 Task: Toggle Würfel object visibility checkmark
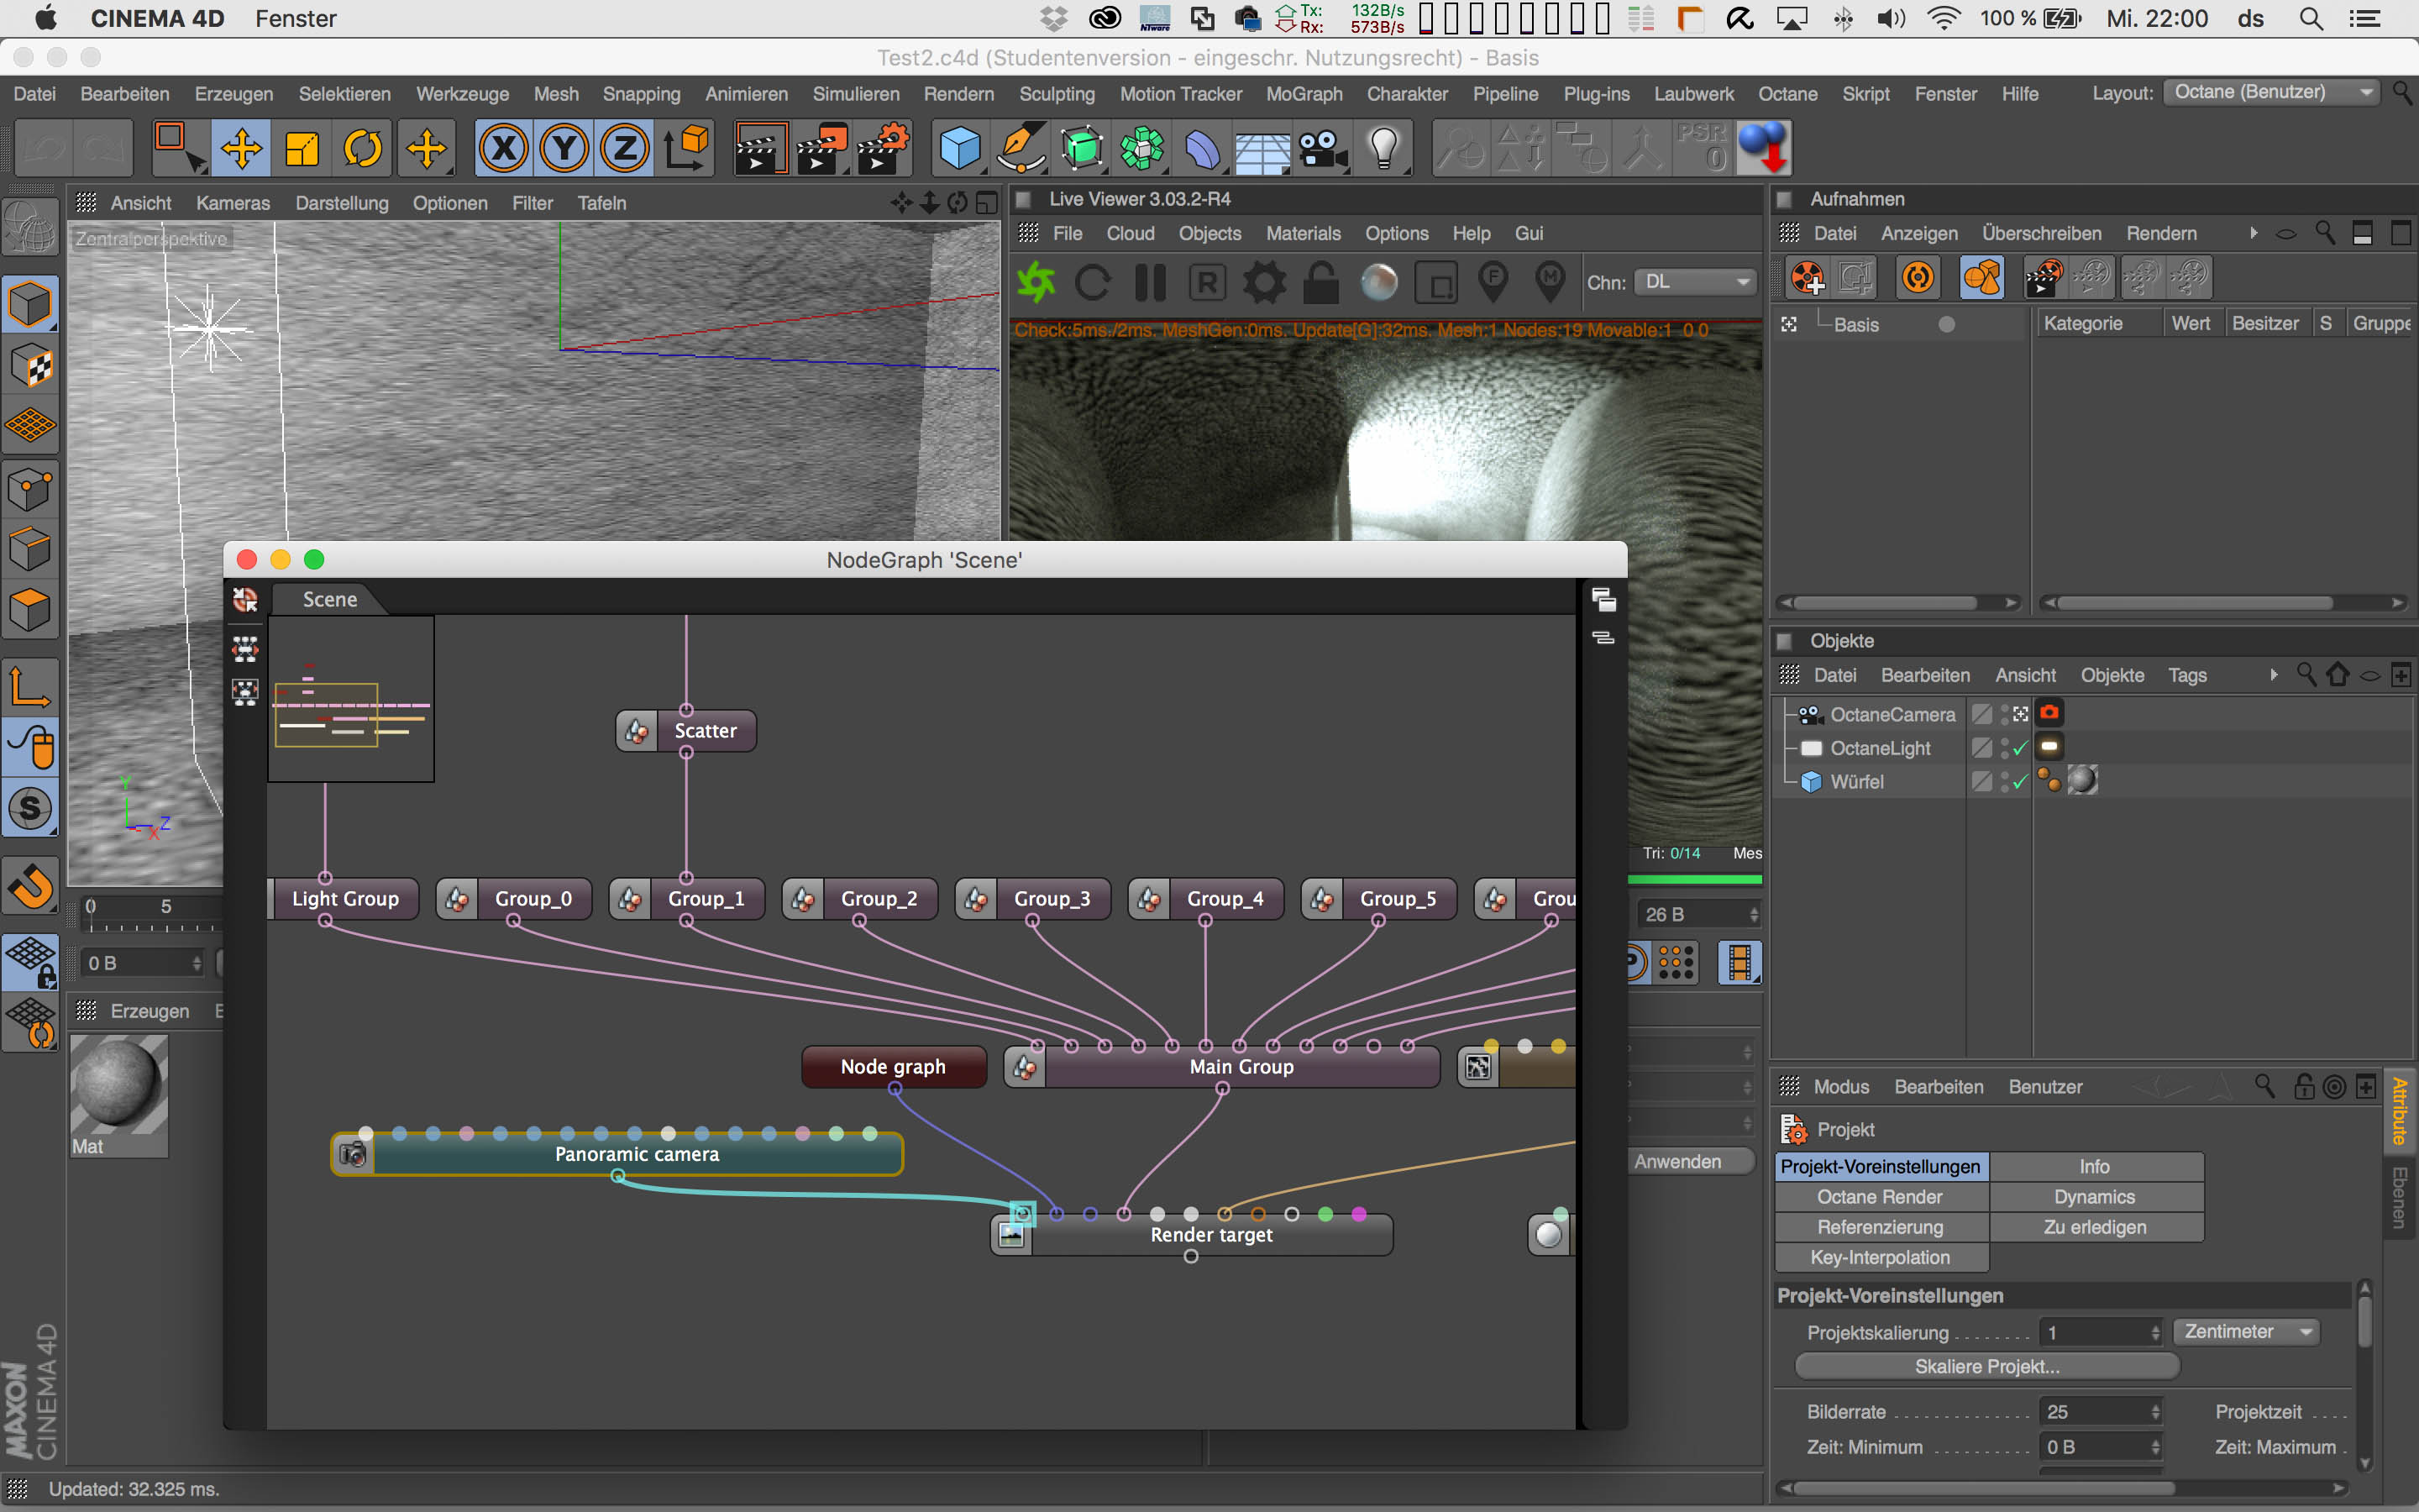2020,782
